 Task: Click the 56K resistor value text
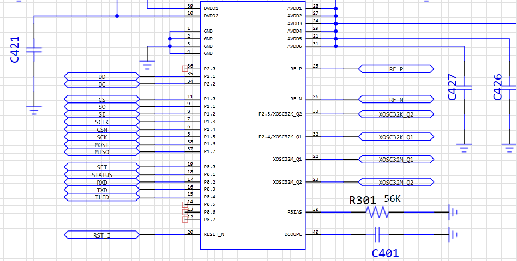pos(392,199)
